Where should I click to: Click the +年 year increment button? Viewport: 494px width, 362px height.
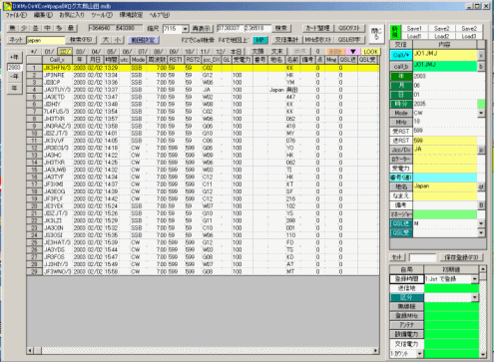[x=14, y=57]
